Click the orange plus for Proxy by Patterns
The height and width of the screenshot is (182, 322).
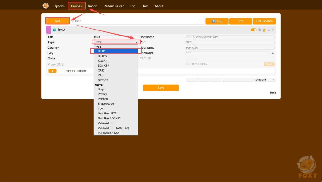52,71
